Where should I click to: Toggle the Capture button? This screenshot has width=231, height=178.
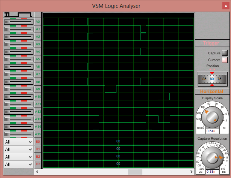pos(225,53)
